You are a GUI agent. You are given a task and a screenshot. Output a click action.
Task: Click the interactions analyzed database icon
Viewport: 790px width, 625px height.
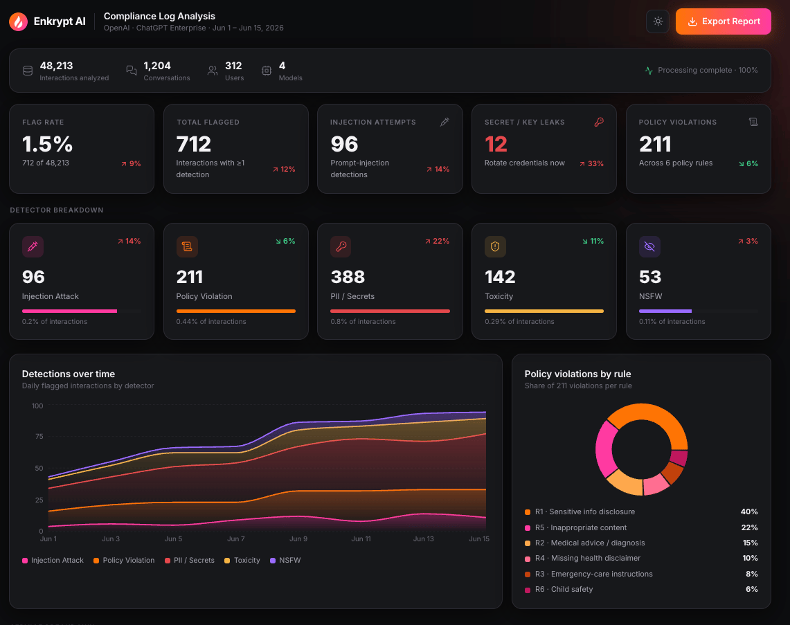[x=28, y=71]
